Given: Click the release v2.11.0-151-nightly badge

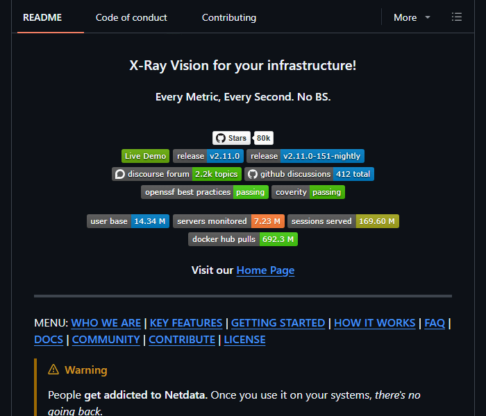Looking at the screenshot, I should pyautogui.click(x=305, y=156).
